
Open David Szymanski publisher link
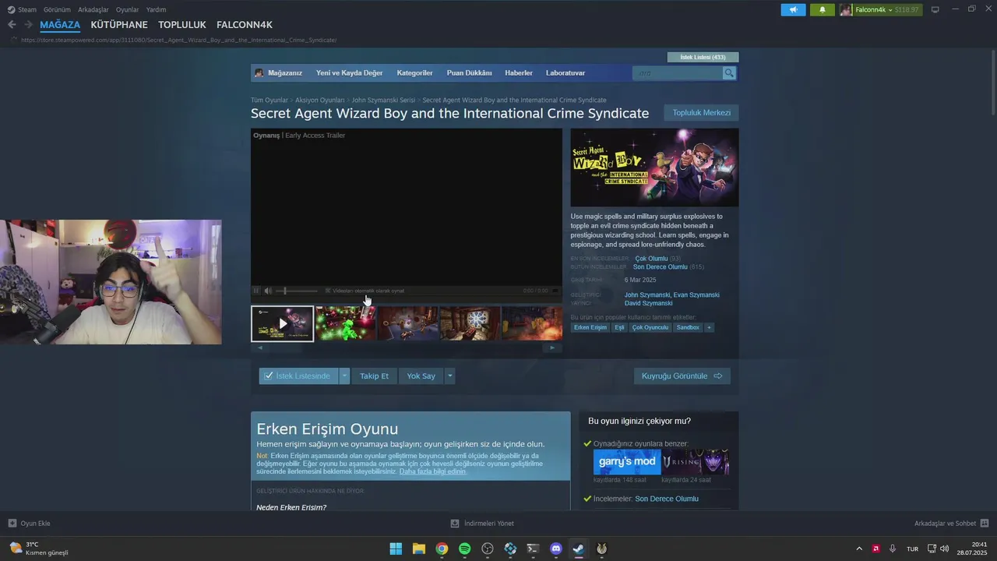pos(648,303)
